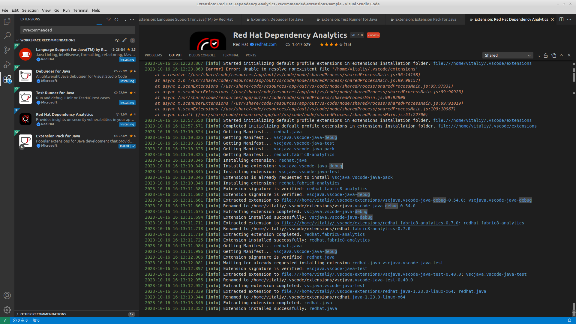Open Run and Debug view icon

7,64
